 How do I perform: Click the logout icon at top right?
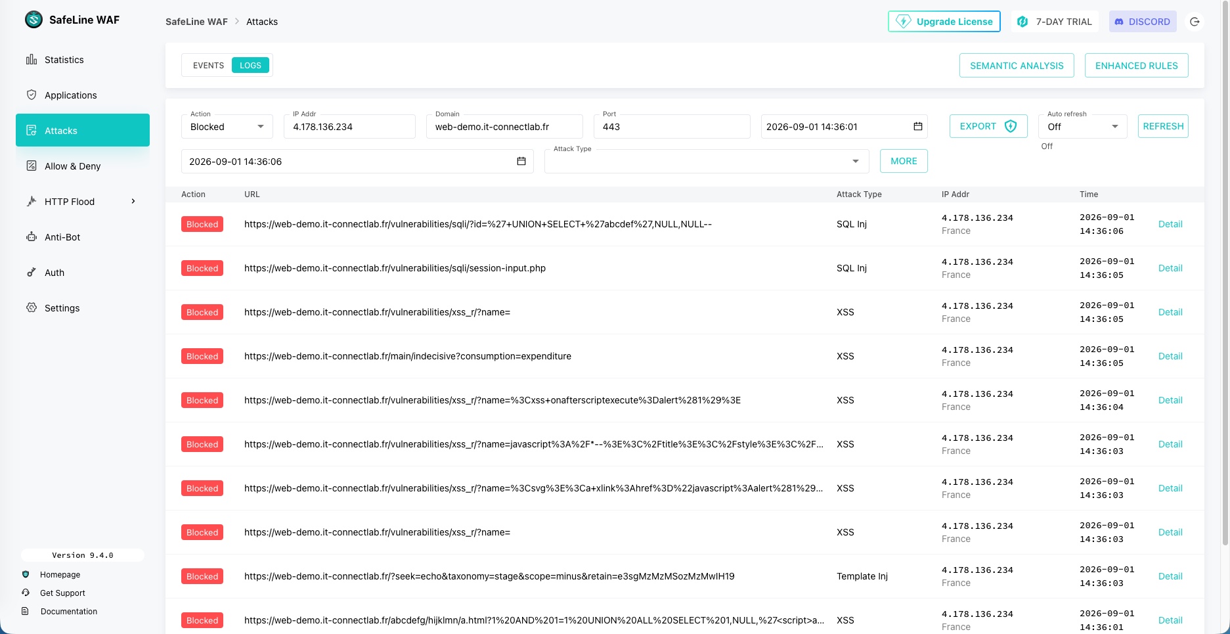[x=1195, y=22]
